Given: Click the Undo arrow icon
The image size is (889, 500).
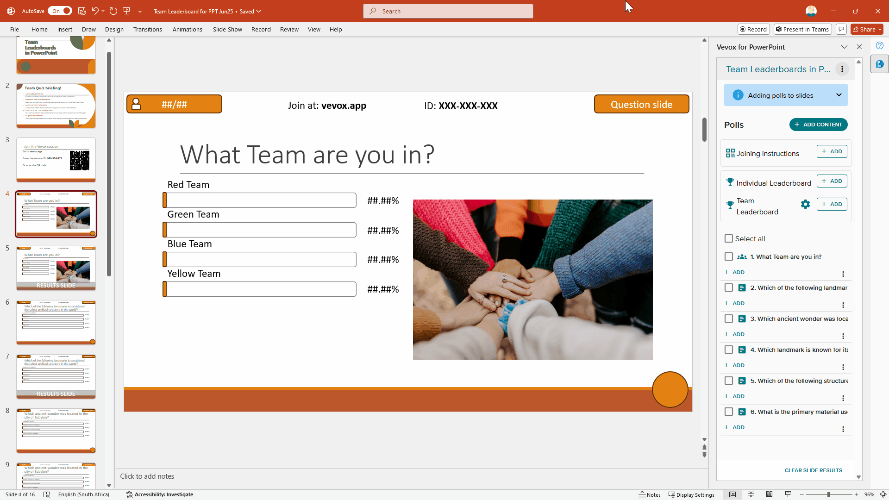Looking at the screenshot, I should (x=95, y=11).
